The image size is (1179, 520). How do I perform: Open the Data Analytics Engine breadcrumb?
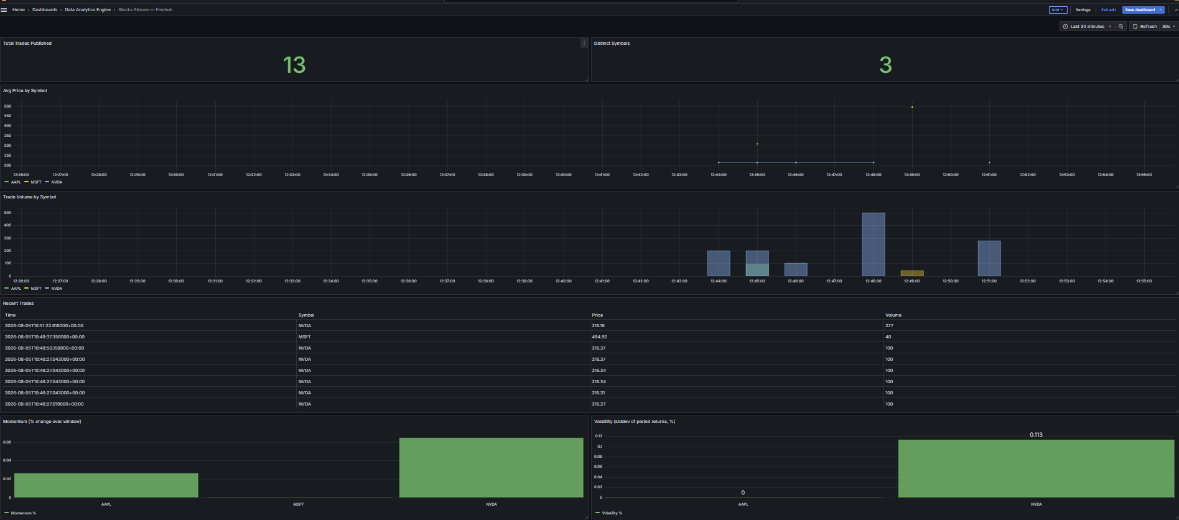tap(88, 10)
